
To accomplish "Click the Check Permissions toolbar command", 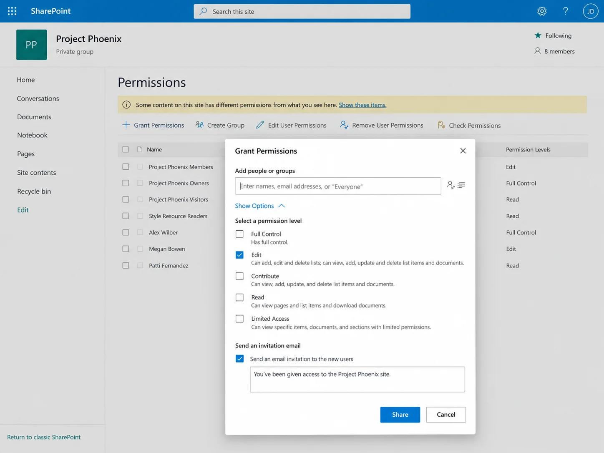I will coord(469,125).
